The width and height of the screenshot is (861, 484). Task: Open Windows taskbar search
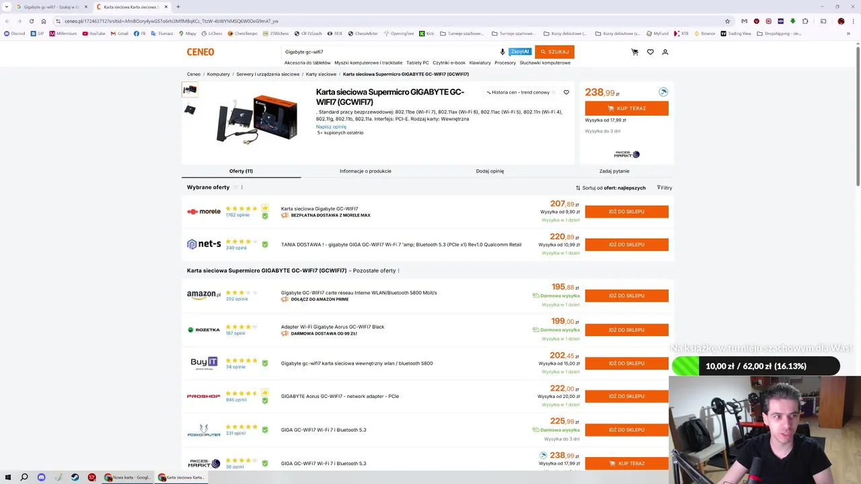tap(24, 477)
